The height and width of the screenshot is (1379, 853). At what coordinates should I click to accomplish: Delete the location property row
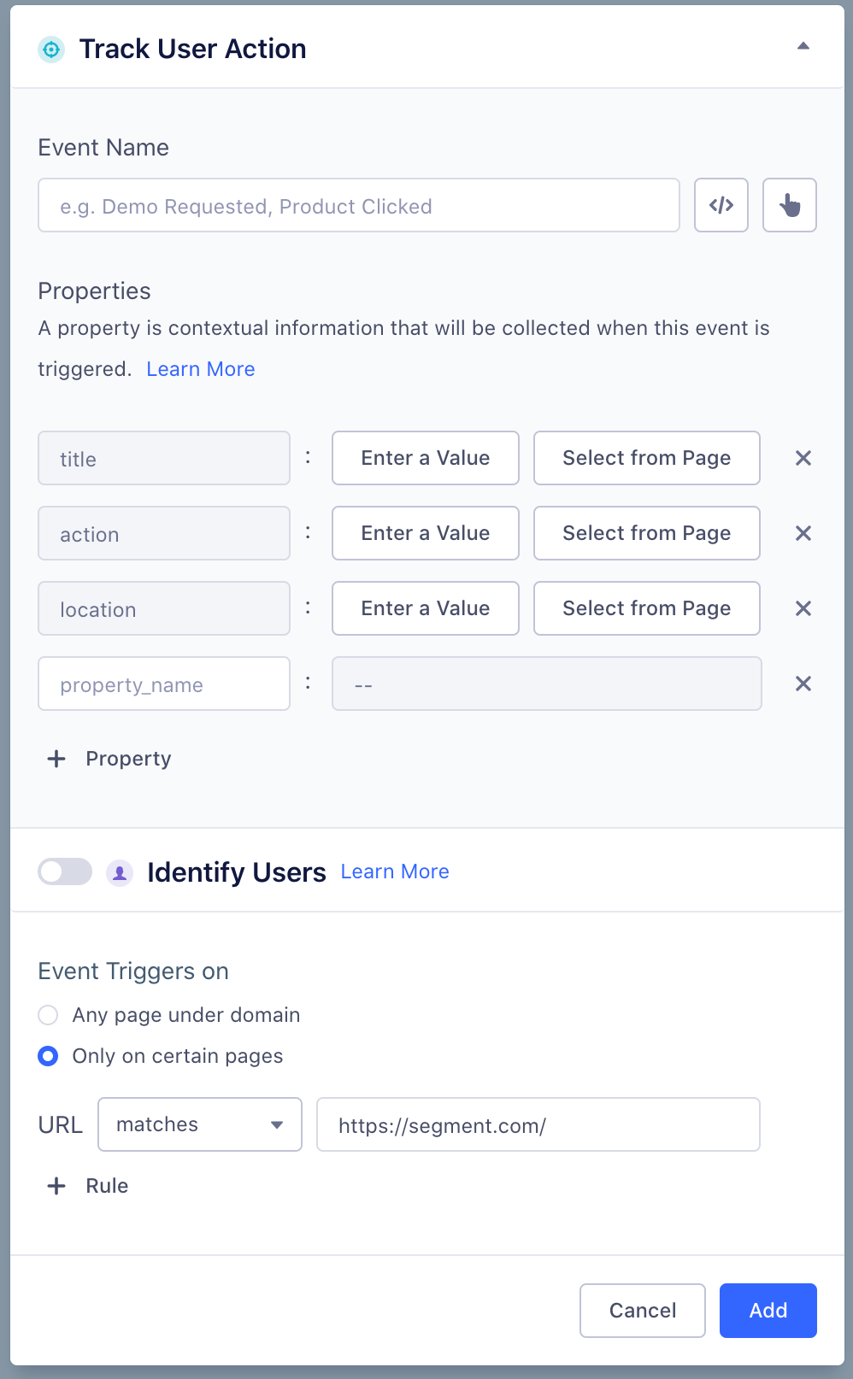pyautogui.click(x=803, y=608)
